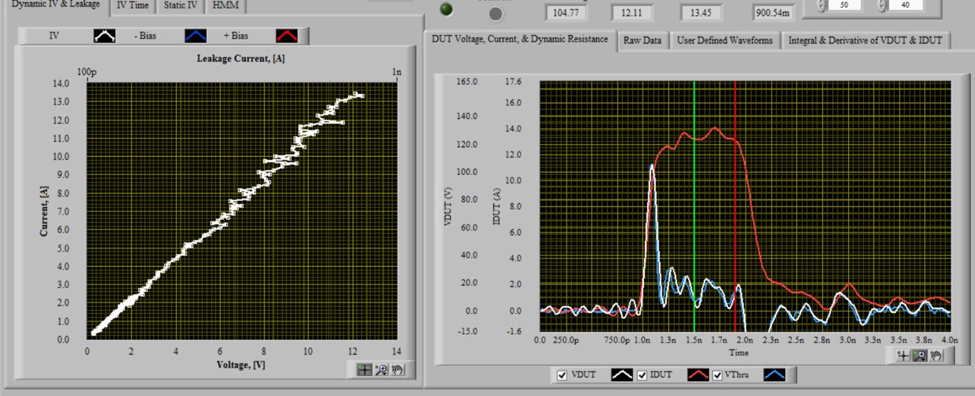Select crosshair cursor tool under Leakage Current graph

[364, 370]
